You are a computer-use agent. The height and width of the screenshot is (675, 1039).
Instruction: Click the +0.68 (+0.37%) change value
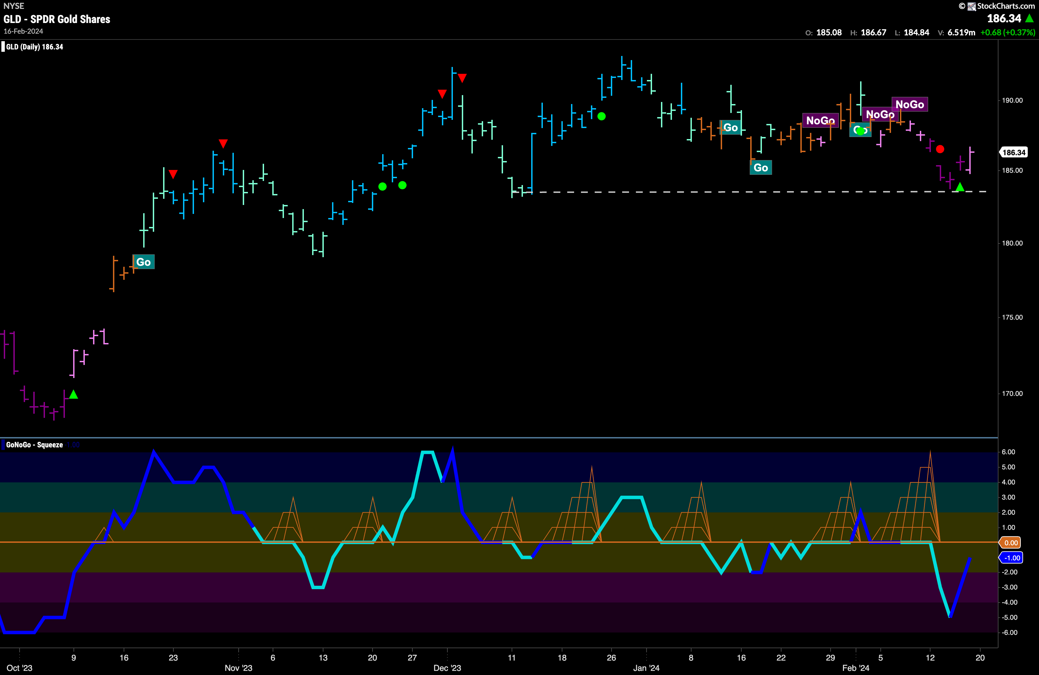[1007, 32]
